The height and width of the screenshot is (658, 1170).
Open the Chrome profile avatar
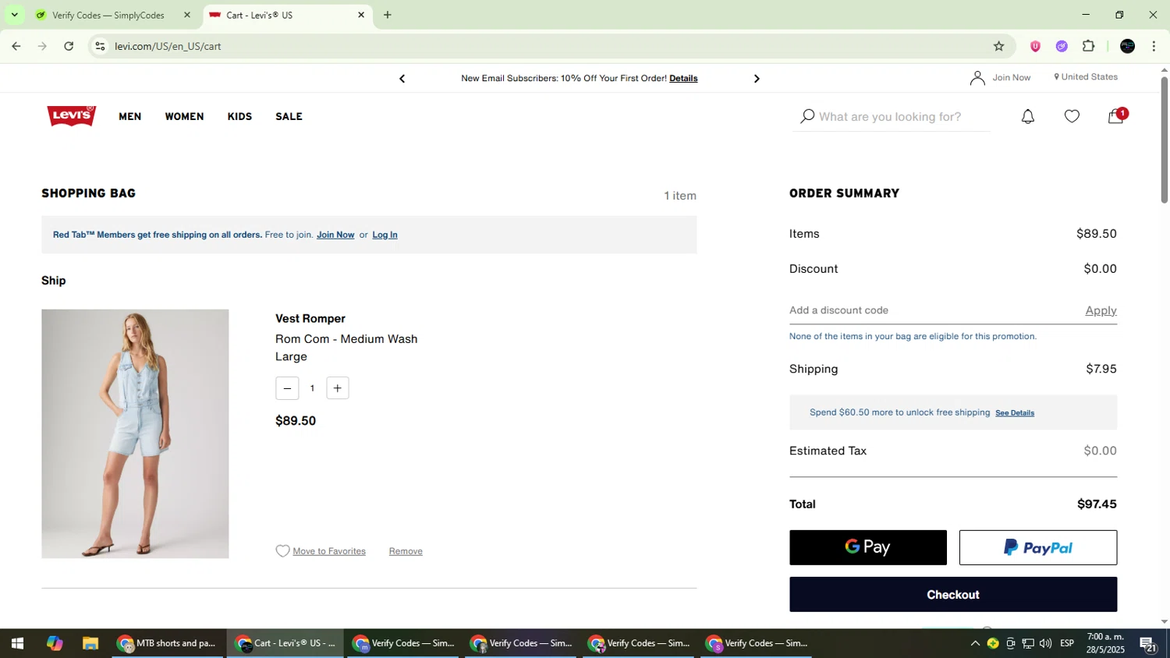1127,46
